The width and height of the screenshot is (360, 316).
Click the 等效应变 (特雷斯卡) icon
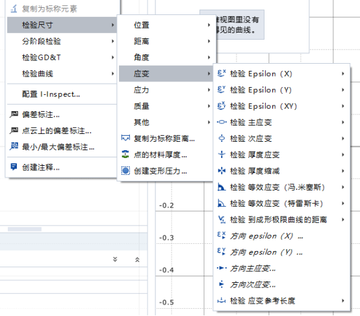[x=222, y=204]
